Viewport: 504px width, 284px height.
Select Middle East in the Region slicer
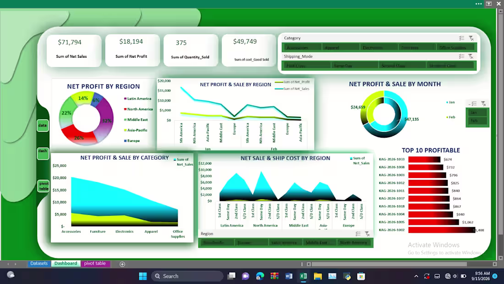tap(320, 243)
